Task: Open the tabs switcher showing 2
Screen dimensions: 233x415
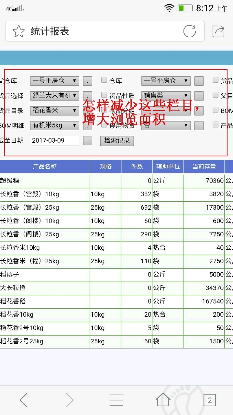Action: pos(209,400)
